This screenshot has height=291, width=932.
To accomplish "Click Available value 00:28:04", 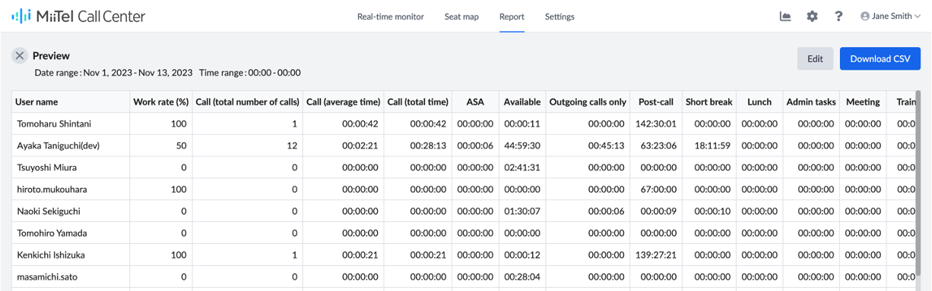I will click(x=522, y=277).
